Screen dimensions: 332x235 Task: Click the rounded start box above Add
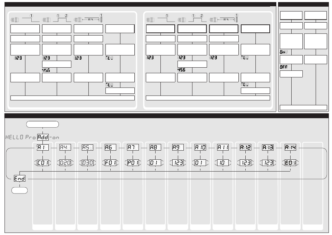pos(43,124)
